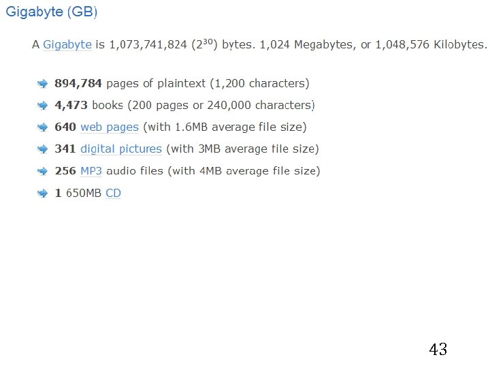Click the arrow bullet beside plaintext pages item
The image size is (490, 368).
pos(42,84)
